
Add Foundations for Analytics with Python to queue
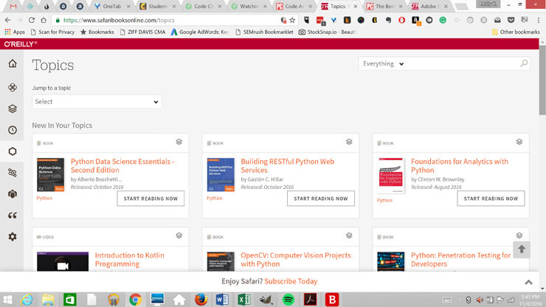(x=519, y=142)
